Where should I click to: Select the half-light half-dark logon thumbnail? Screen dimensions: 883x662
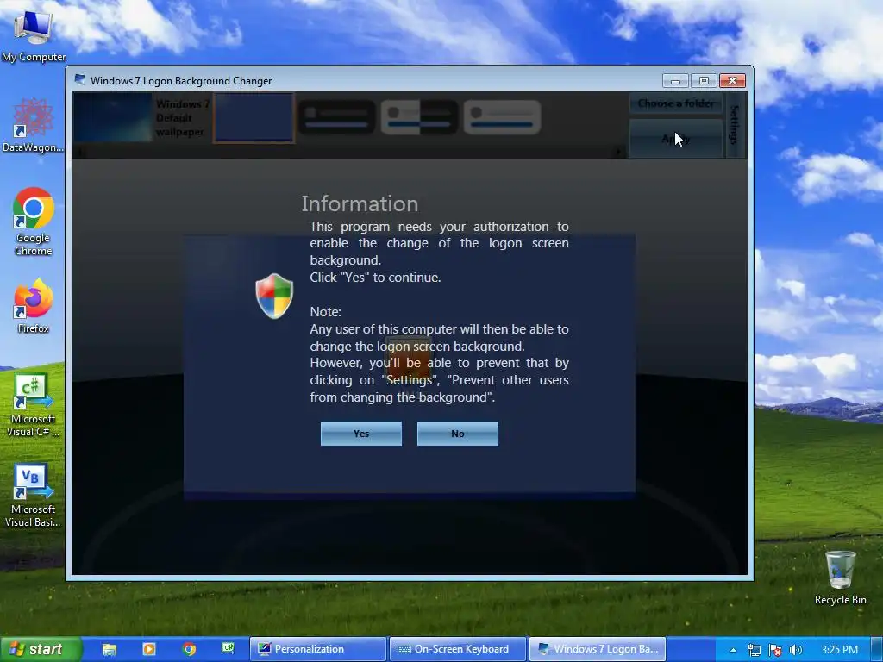420,117
